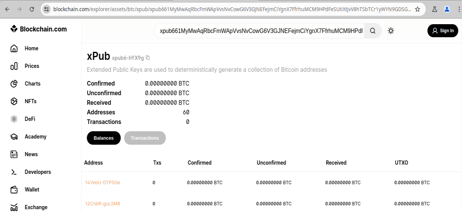Click the explorer search input field

click(261, 31)
